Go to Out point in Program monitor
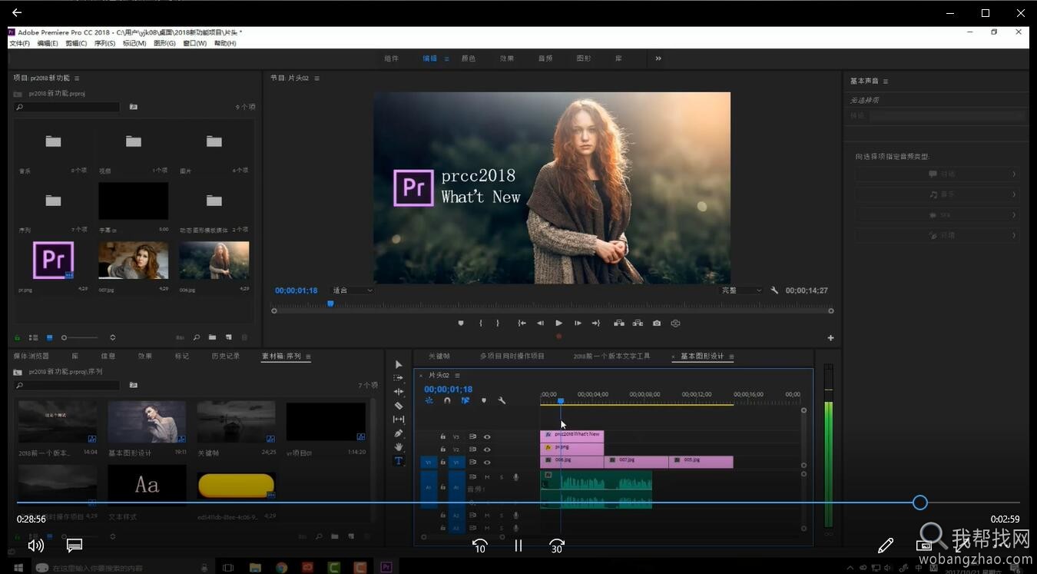 pyautogui.click(x=595, y=323)
